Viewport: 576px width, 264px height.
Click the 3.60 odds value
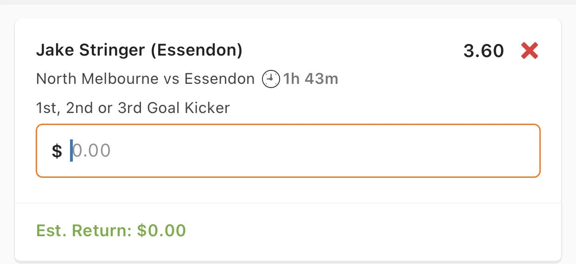[x=483, y=51]
